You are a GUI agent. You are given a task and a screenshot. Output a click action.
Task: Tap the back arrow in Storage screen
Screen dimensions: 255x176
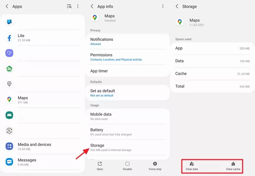[x=177, y=7]
